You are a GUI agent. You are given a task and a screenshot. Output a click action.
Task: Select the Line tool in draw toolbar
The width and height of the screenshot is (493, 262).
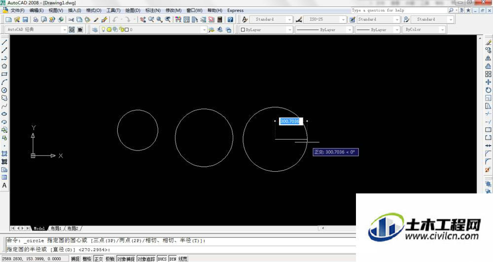point(4,42)
